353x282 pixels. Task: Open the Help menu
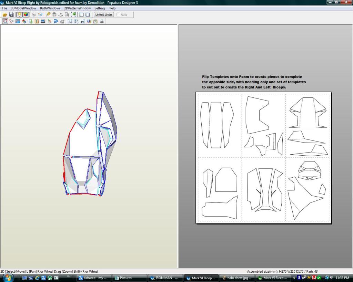112,8
